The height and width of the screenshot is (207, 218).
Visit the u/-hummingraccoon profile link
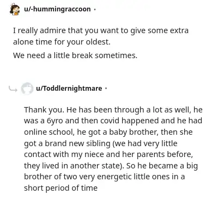57,9
